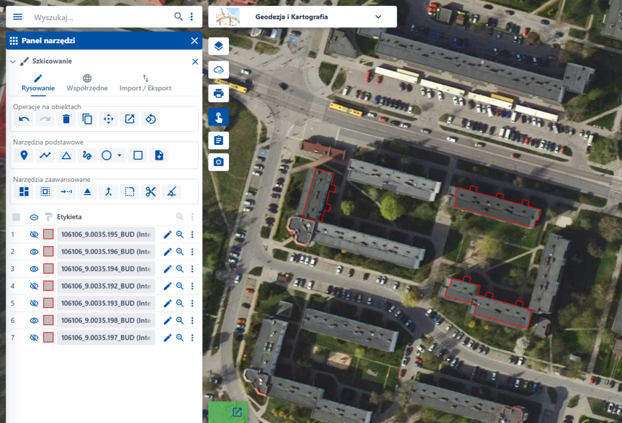Image resolution: width=622 pixels, height=423 pixels.
Task: Expand the circle tool dropdown arrow
Action: [x=119, y=156]
